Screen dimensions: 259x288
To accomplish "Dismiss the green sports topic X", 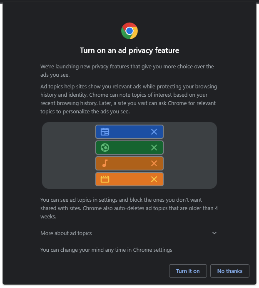I will tap(154, 148).
